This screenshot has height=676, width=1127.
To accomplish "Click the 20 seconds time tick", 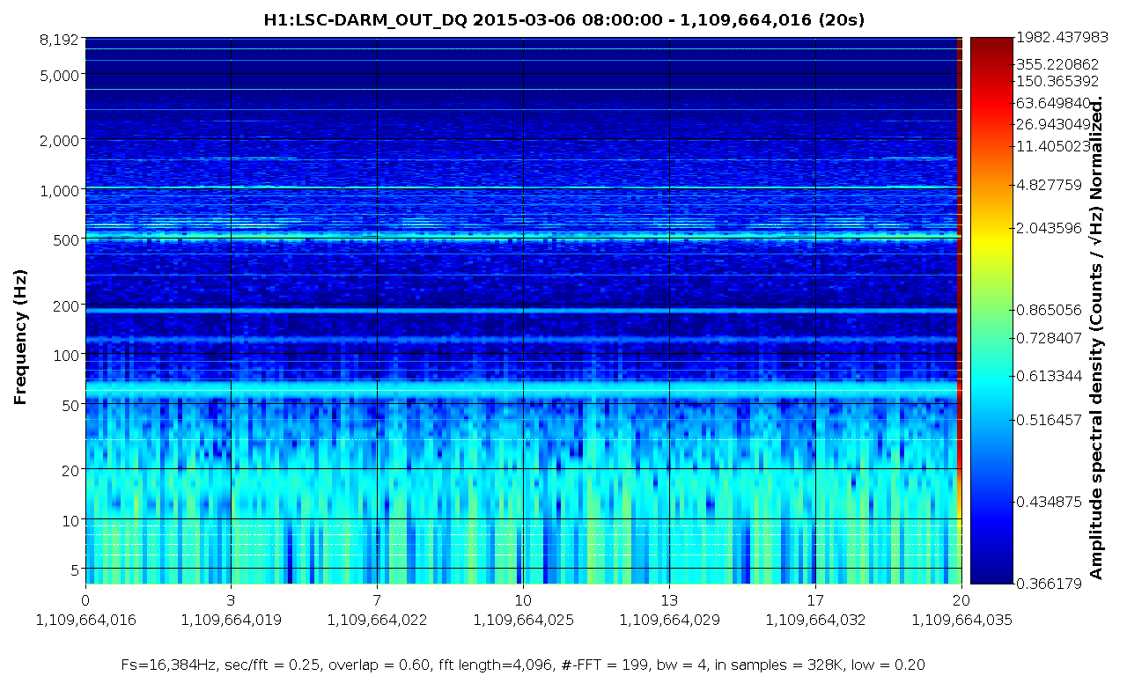I will 961,599.
